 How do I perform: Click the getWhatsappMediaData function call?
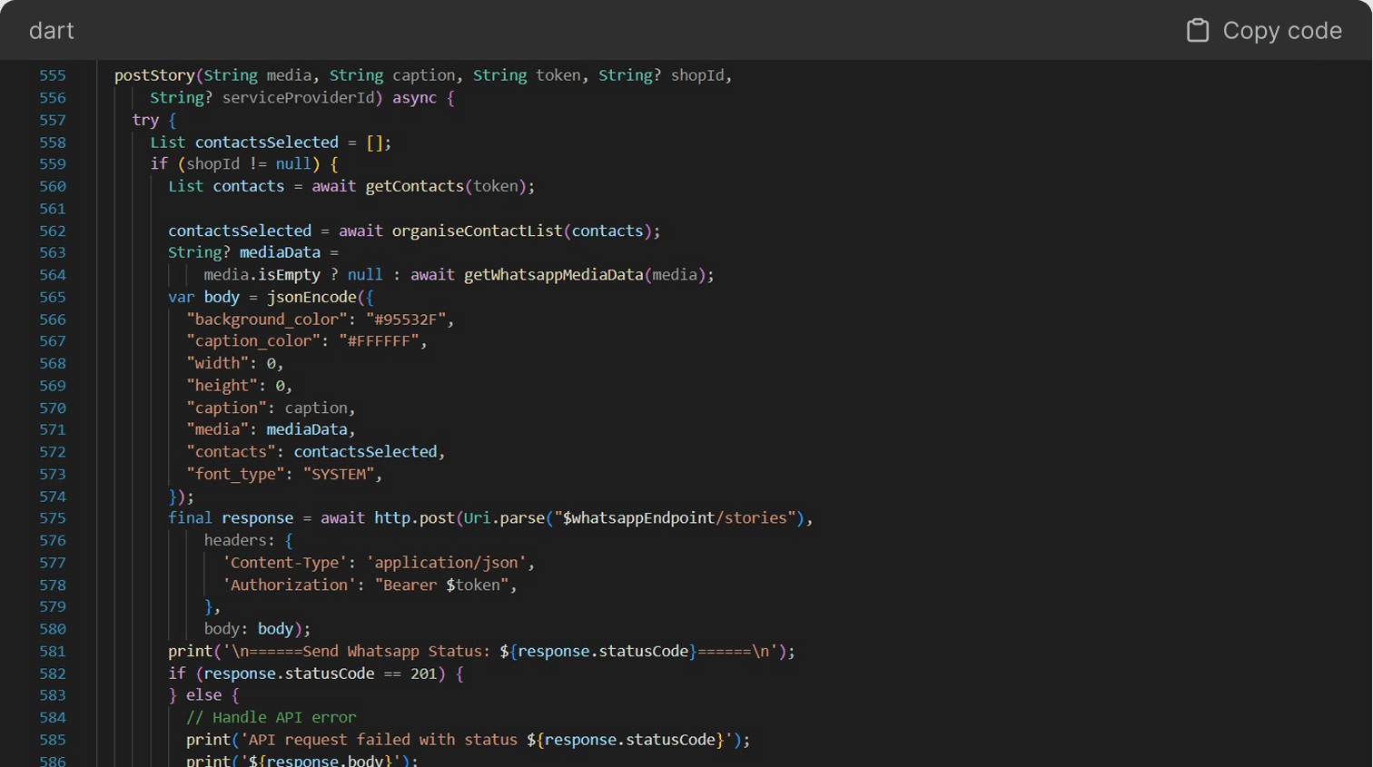pyautogui.click(x=553, y=275)
